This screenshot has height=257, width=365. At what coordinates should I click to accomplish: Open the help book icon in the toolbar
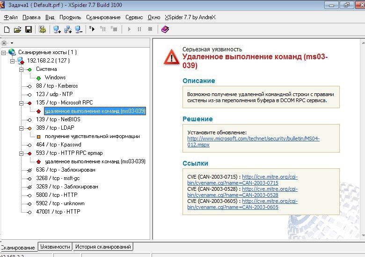(165, 29)
